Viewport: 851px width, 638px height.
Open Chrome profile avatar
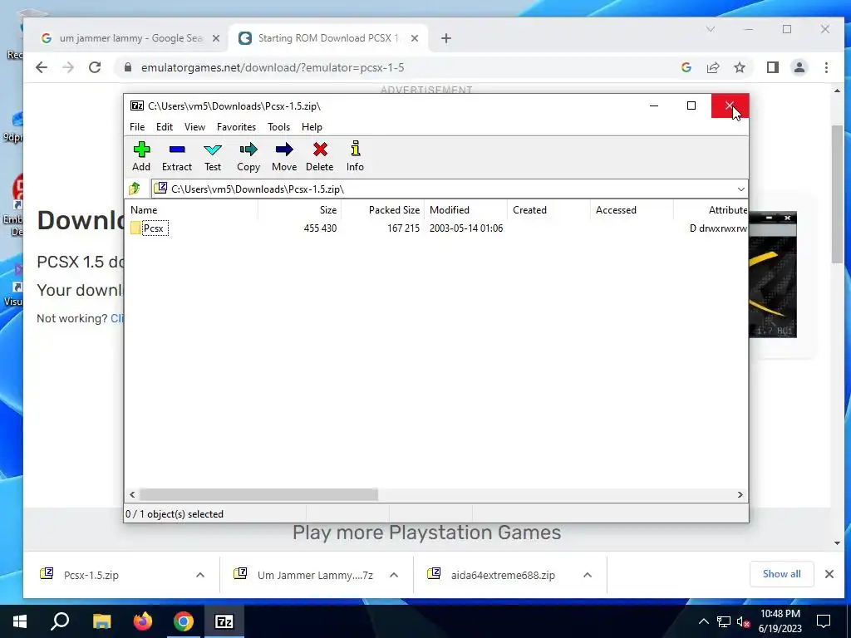tap(799, 67)
